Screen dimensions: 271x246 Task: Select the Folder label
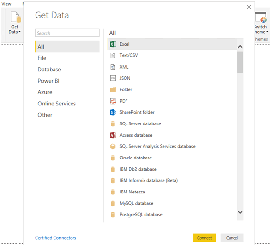point(126,89)
